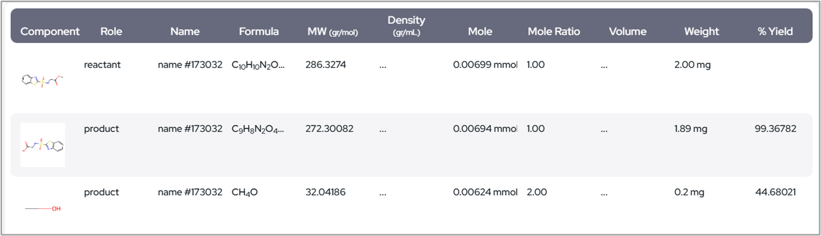821x236 pixels.
Task: Click the truncated C9H8N2O4 product formula
Action: tap(258, 129)
